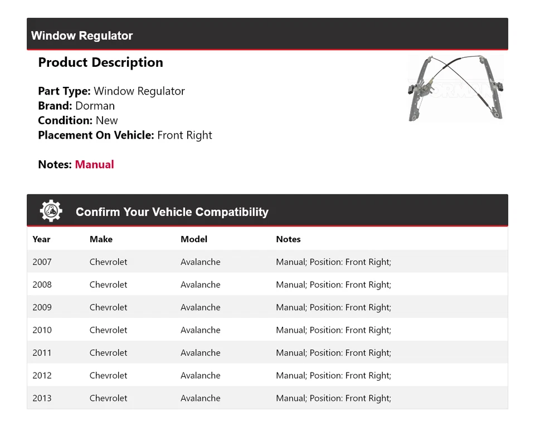The height and width of the screenshot is (427, 535).
Task: Click the 2010 row's Avalanche model cell
Action: click(x=200, y=330)
